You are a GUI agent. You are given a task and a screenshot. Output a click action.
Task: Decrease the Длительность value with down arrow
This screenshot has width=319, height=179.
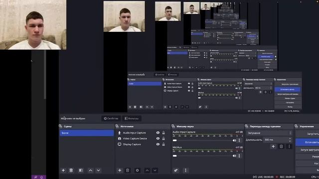[x=290, y=141]
